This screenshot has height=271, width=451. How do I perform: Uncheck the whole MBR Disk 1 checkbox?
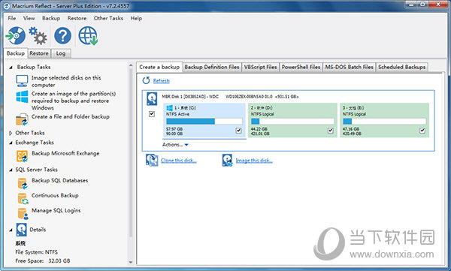(152, 114)
